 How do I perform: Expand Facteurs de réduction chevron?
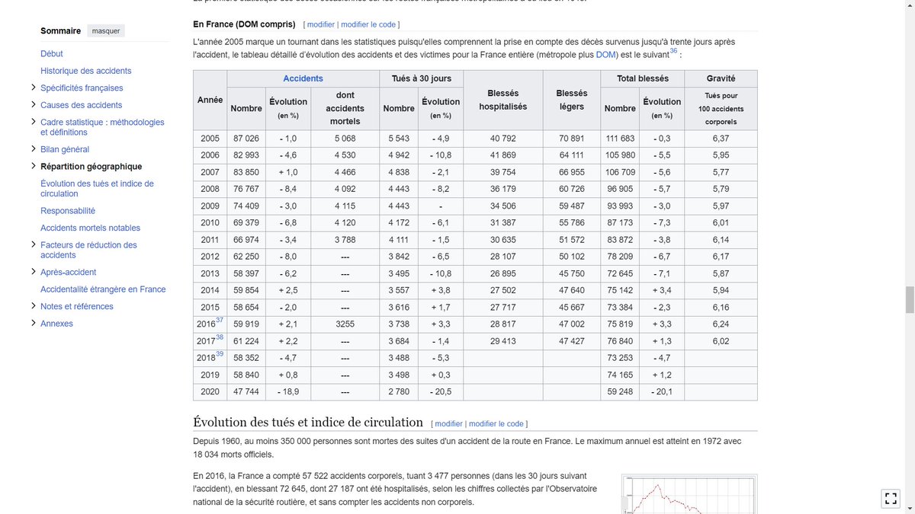[34, 244]
